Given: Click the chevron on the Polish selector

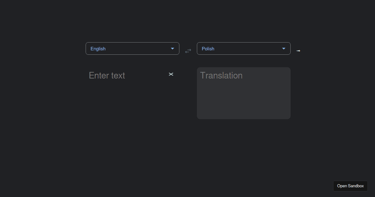Looking at the screenshot, I should point(284,48).
